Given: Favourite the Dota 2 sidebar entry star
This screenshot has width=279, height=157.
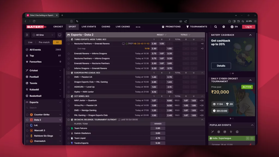Looking at the screenshot, I should pyautogui.click(x=27, y=120).
